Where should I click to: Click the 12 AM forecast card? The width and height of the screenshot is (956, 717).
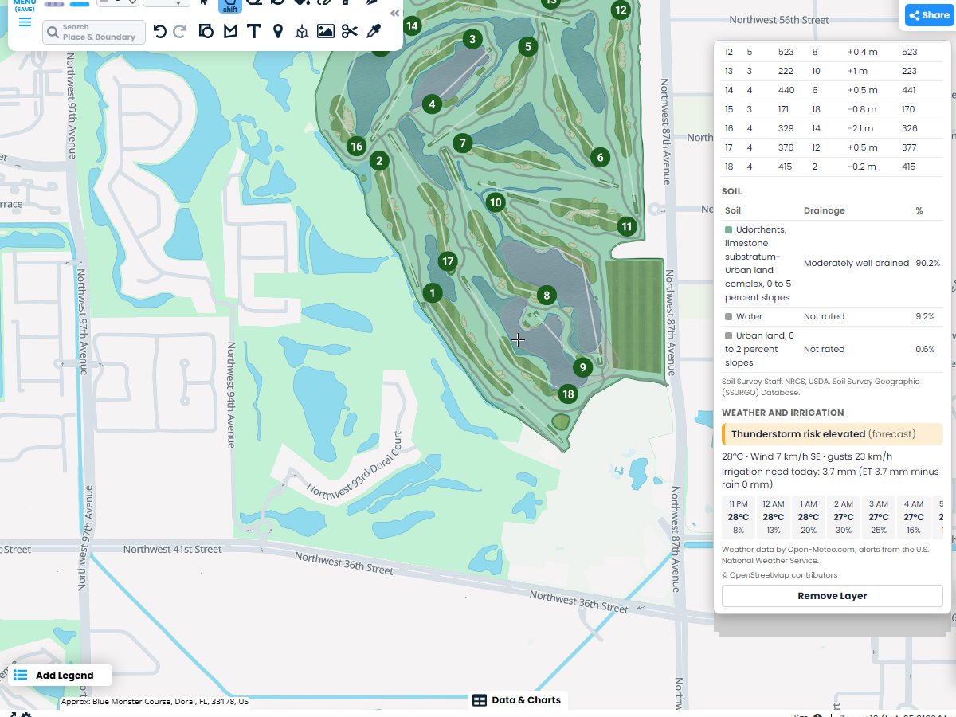(774, 517)
